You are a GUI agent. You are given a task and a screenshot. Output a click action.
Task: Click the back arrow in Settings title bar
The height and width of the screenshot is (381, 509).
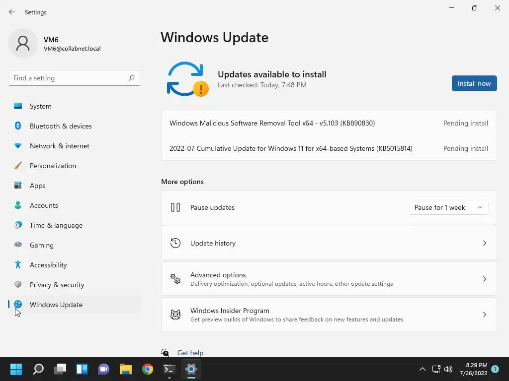[12, 12]
